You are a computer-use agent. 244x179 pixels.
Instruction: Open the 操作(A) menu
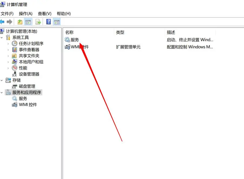25,14
